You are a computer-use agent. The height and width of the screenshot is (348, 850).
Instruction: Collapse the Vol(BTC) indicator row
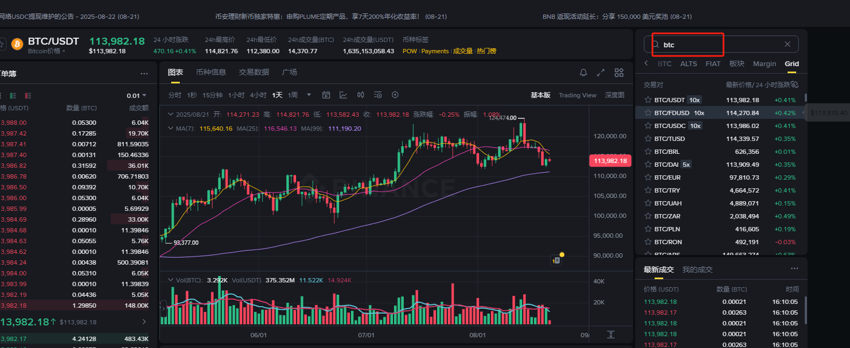click(x=171, y=280)
